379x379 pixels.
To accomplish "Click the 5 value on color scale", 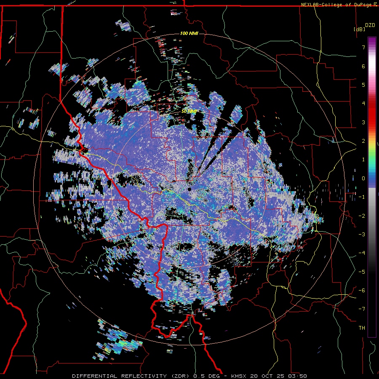I will [363, 85].
